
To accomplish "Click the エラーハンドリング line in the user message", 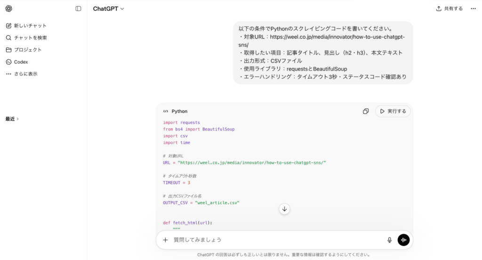I will tap(322, 77).
